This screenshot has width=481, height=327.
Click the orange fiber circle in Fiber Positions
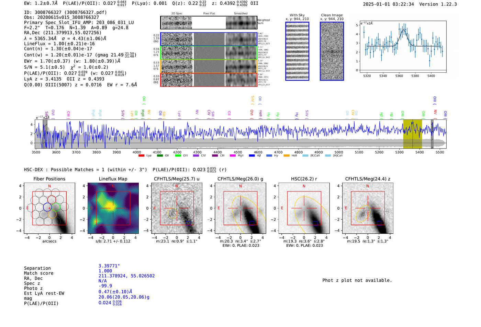click(x=52, y=214)
